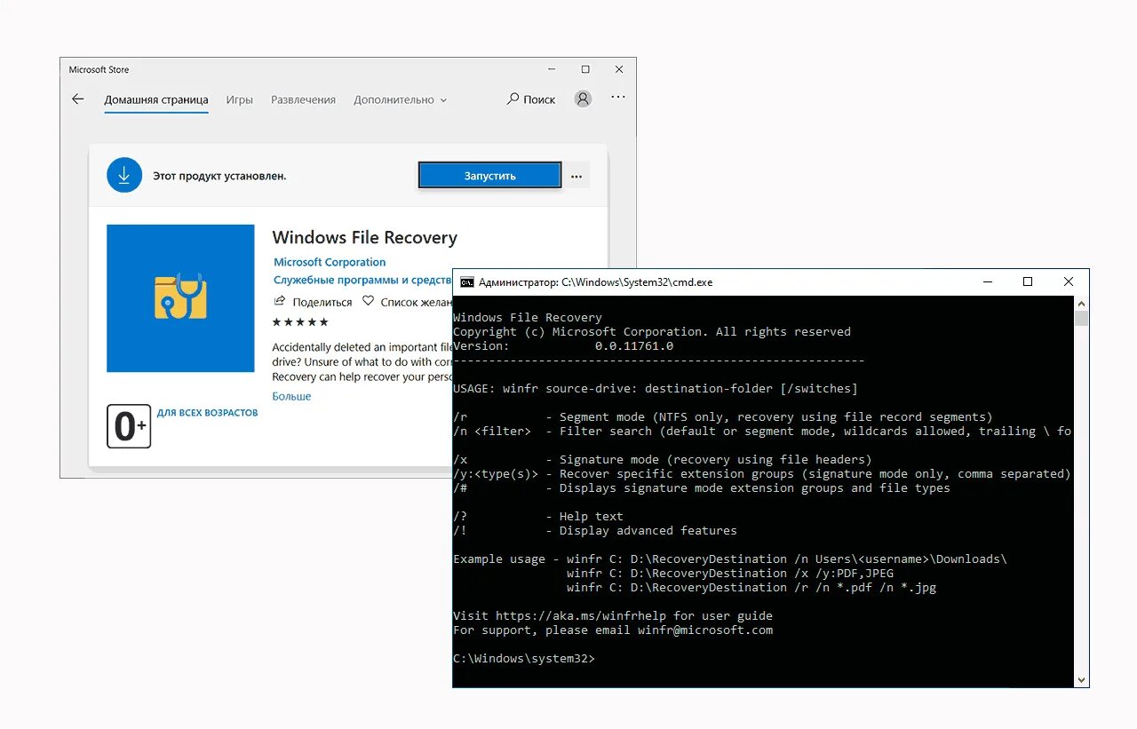
Task: Click the C:\Windows\system32> prompt
Action: click(x=524, y=659)
